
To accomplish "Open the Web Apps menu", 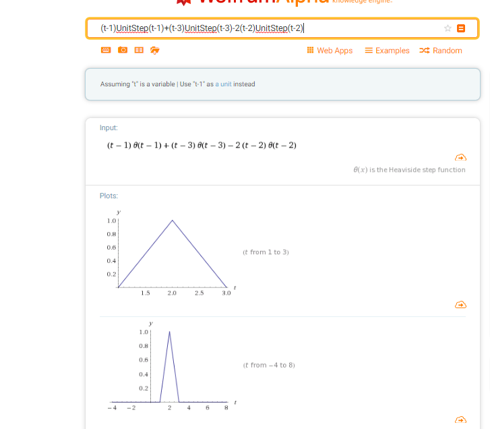I will tap(330, 51).
